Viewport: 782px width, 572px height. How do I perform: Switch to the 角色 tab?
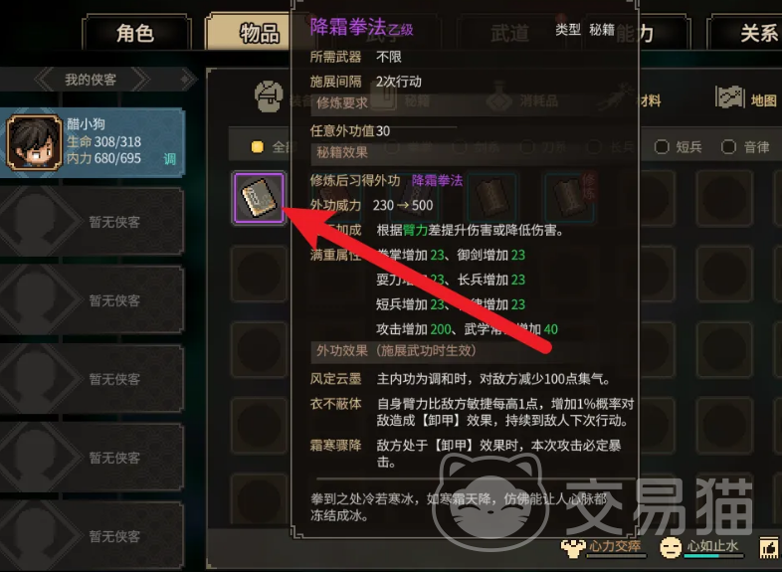[x=135, y=33]
